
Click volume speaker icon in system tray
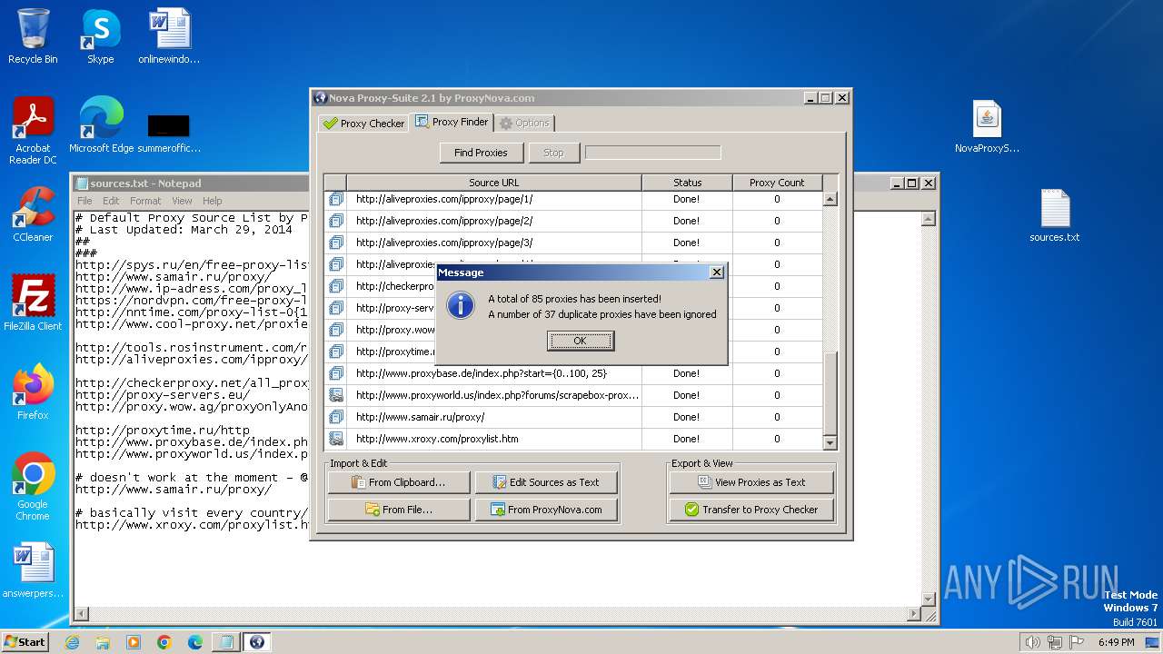(1032, 642)
